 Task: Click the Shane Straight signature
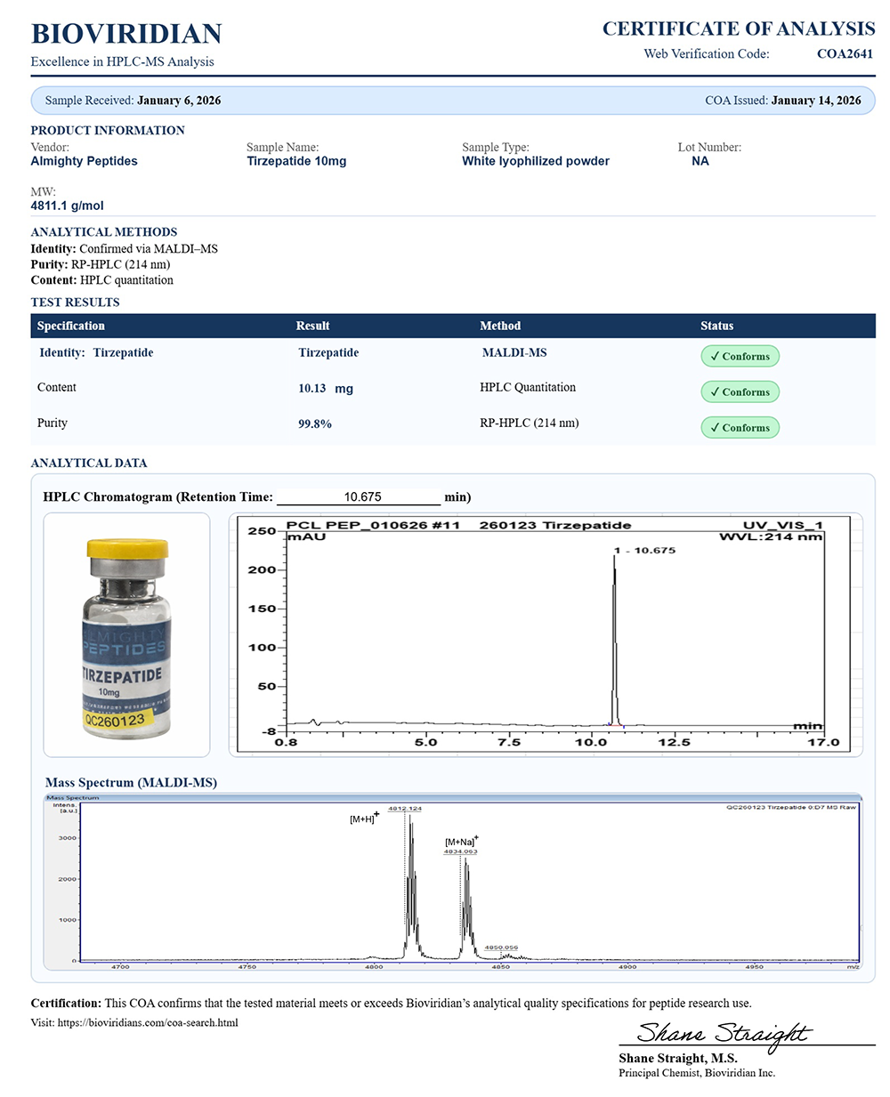pos(723,1032)
